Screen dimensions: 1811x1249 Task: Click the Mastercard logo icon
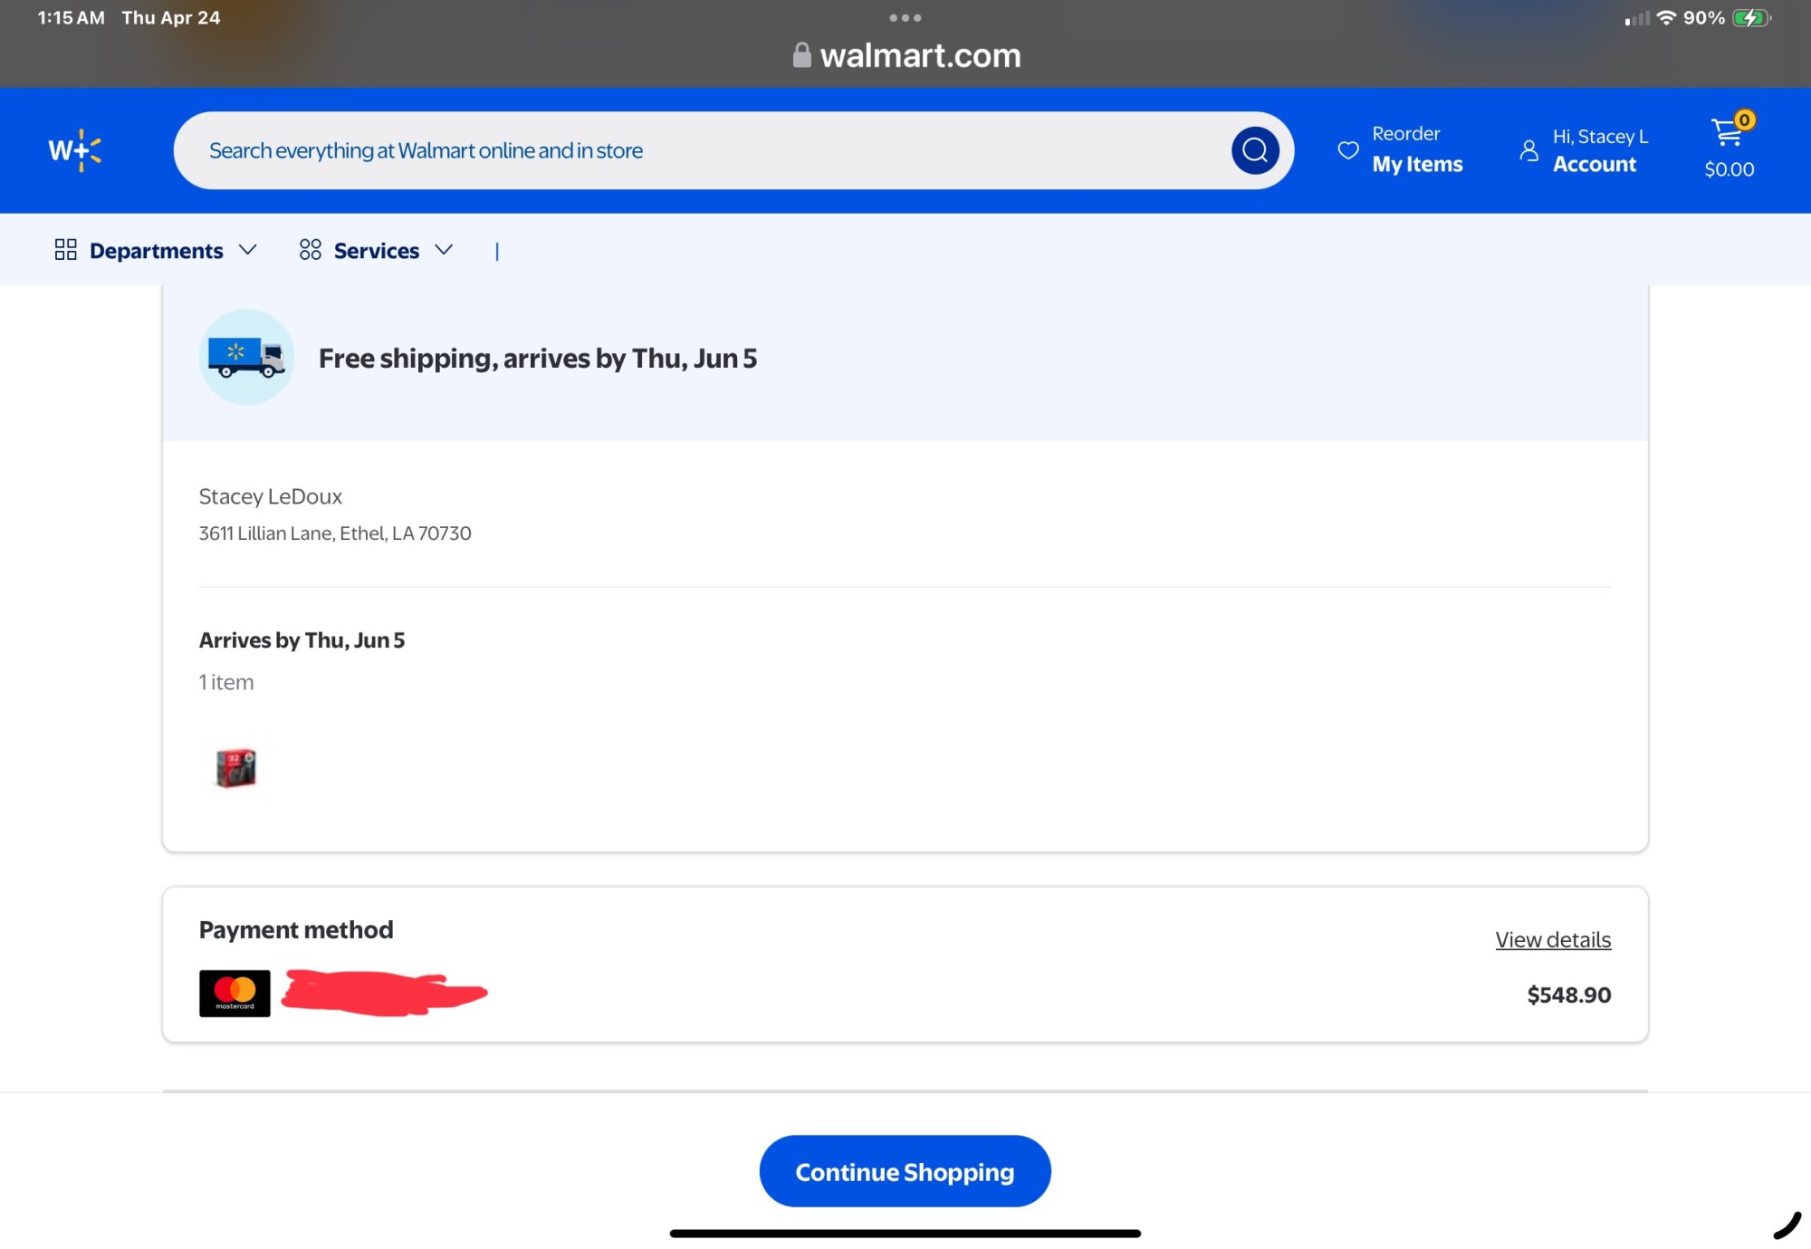click(x=235, y=994)
